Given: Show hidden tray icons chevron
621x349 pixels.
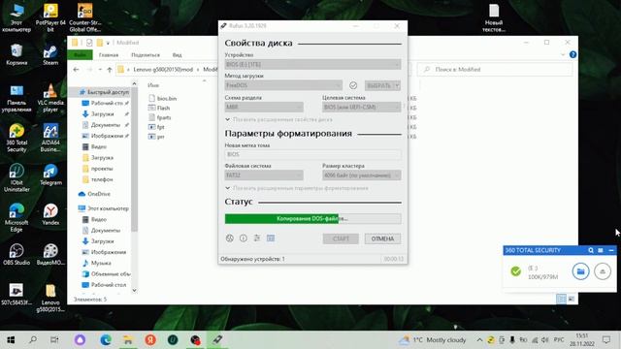Looking at the screenshot, I should (479, 340).
